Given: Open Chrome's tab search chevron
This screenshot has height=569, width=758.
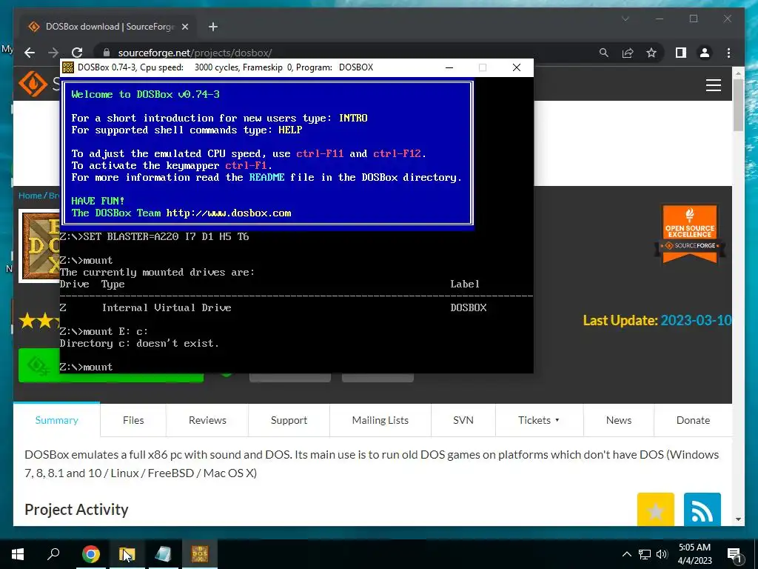Looking at the screenshot, I should 625,19.
